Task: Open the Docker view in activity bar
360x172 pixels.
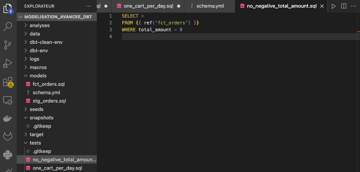Action: click(8, 119)
